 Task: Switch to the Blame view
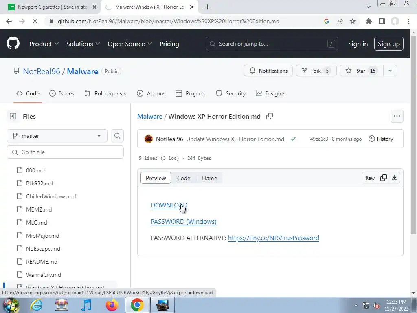(209, 178)
